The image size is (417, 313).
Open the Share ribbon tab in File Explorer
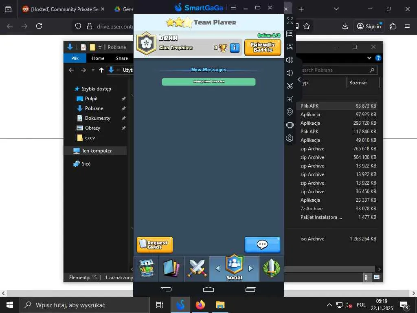[122, 58]
